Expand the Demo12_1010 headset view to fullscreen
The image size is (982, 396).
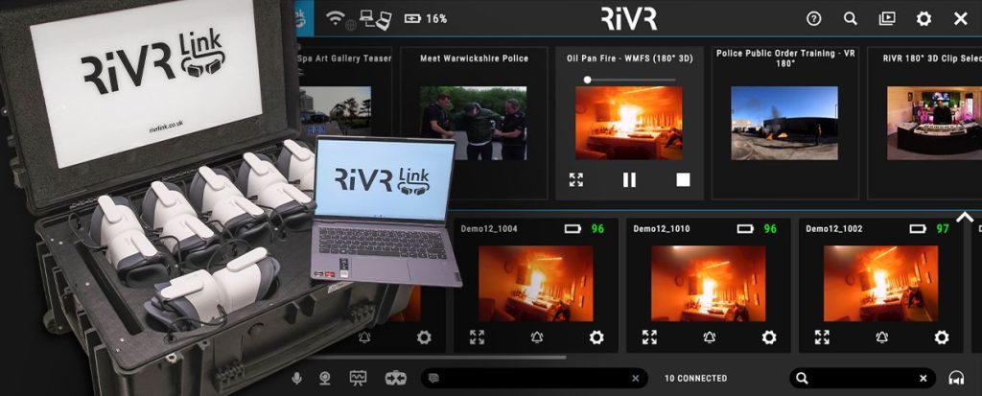pos(649,338)
